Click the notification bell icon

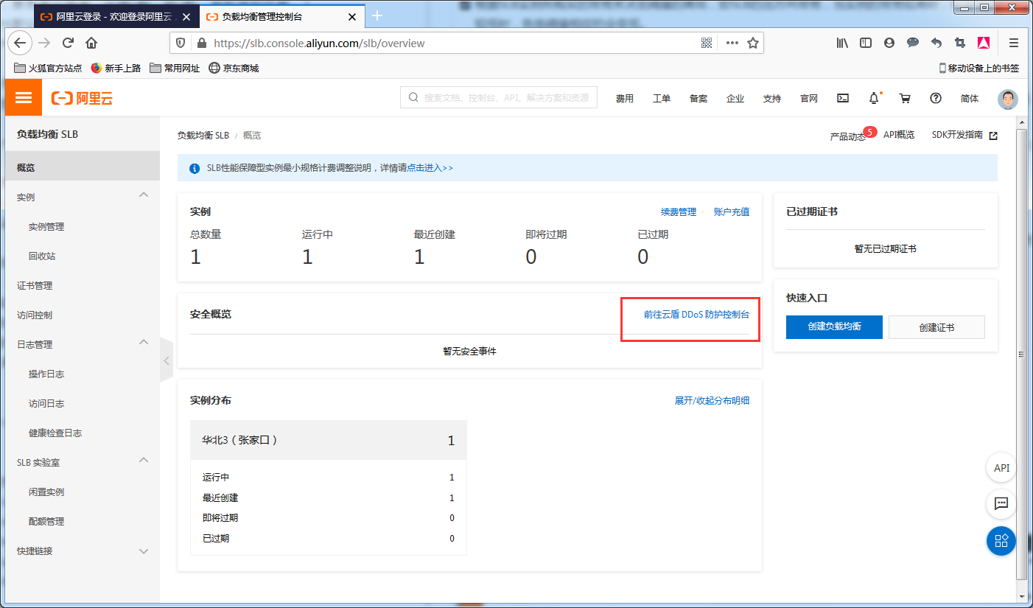[874, 98]
